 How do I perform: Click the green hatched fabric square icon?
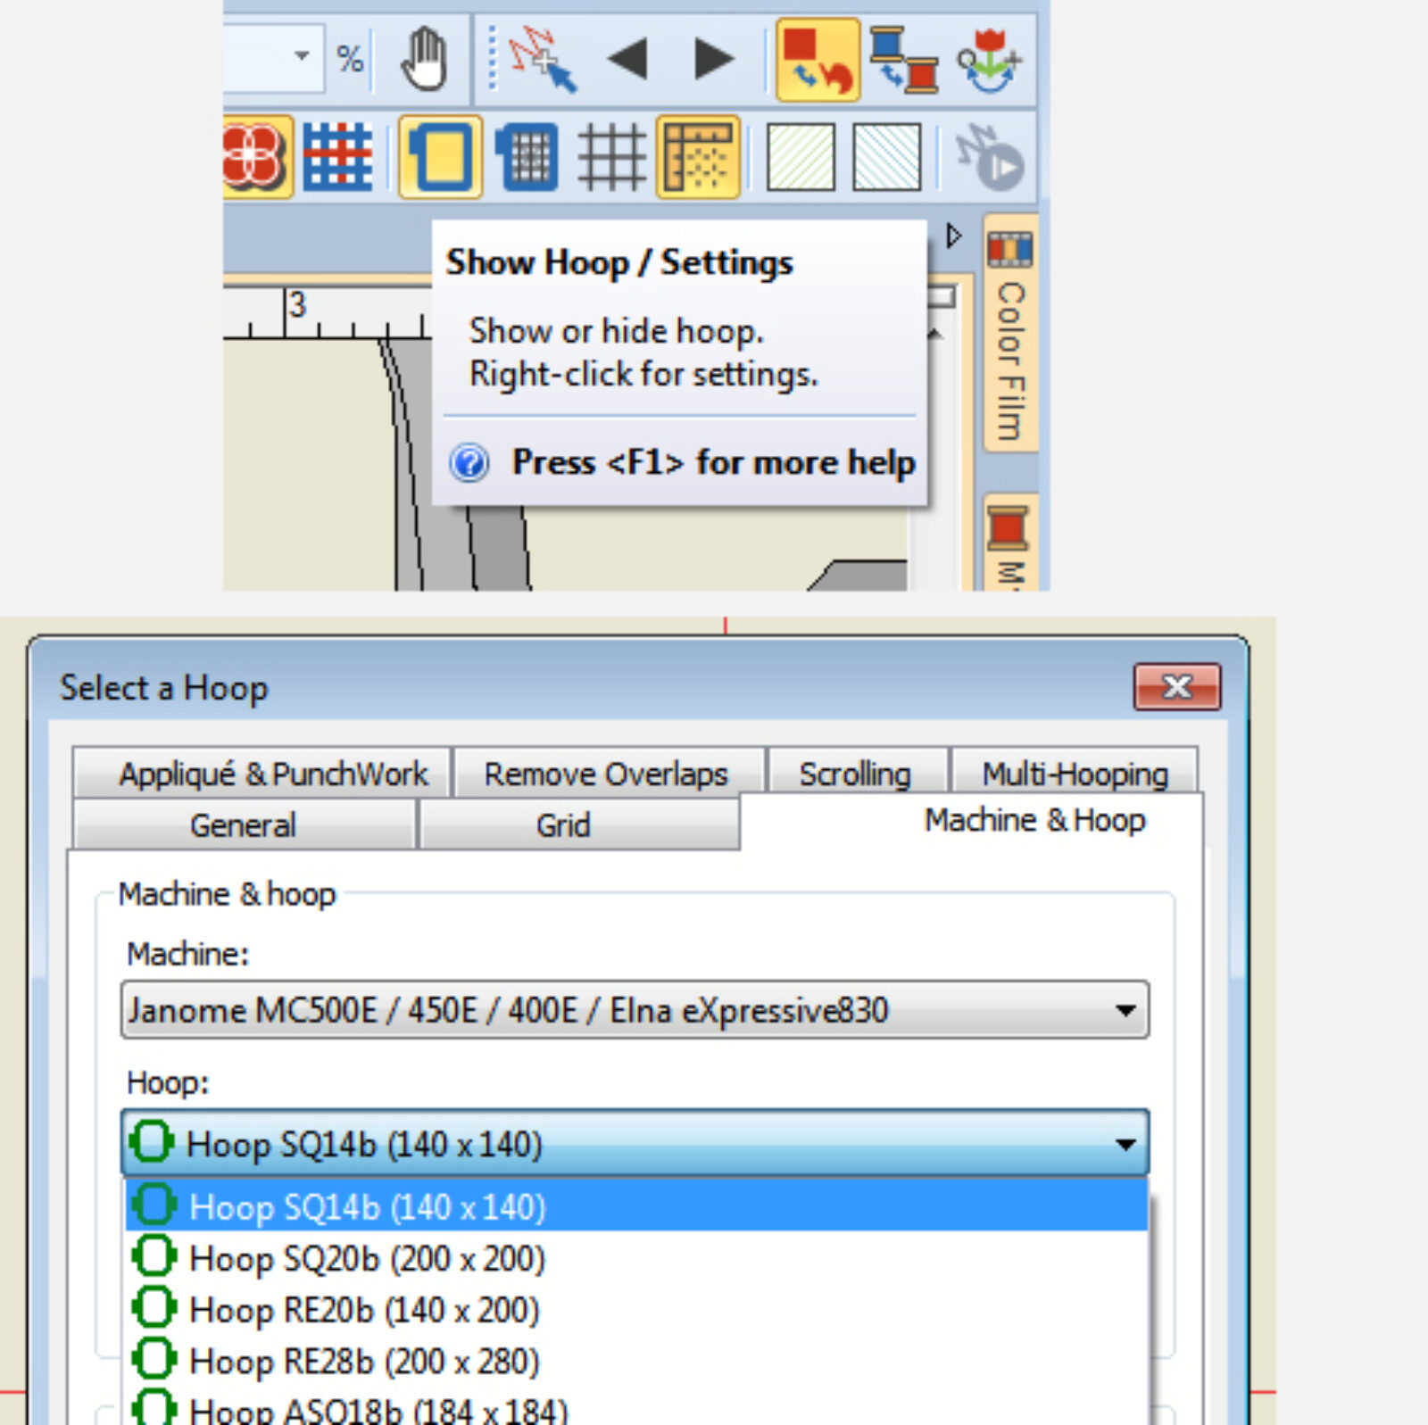(x=801, y=157)
